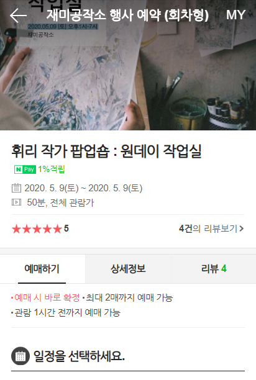Viewport: 256px width, 380px height.
Task: Click the 예매 시 바로 확정 notice
Action: tap(47, 297)
